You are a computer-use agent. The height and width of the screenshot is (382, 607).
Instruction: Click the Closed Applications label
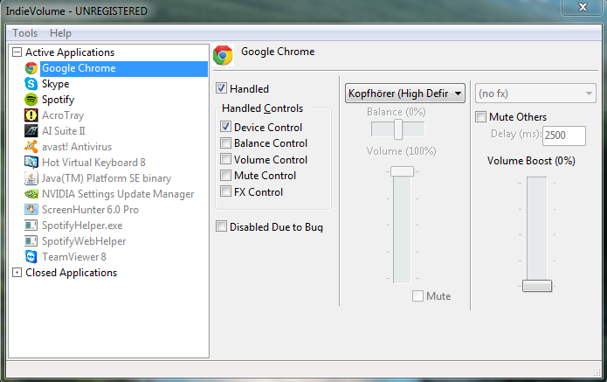(72, 273)
